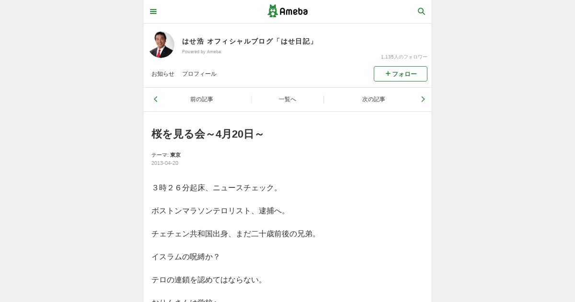Viewport: 575px width, 302px height.
Task: Follow the blog with フォロー button
Action: pos(401,74)
